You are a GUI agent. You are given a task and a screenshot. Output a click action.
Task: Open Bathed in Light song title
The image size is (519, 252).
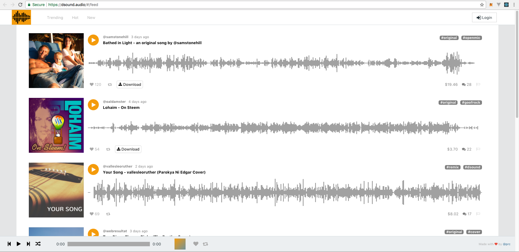click(152, 43)
